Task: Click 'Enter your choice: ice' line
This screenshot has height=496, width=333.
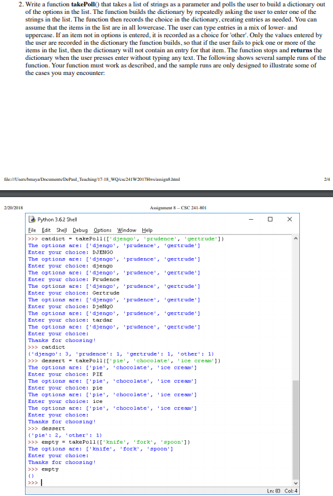Action: coord(66,401)
